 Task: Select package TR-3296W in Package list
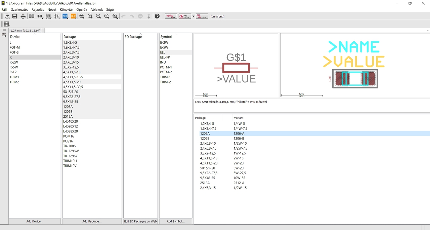pos(92,151)
